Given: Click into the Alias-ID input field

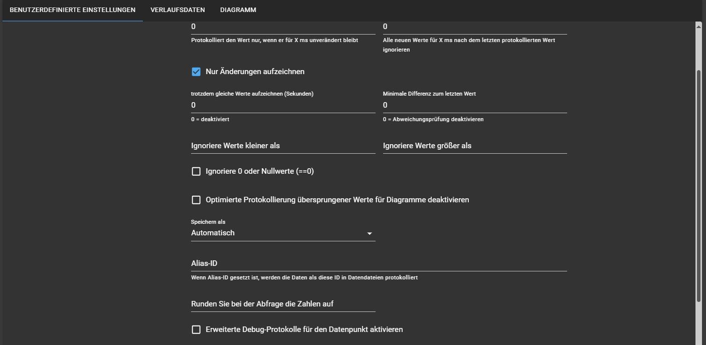Looking at the screenshot, I should 379,263.
